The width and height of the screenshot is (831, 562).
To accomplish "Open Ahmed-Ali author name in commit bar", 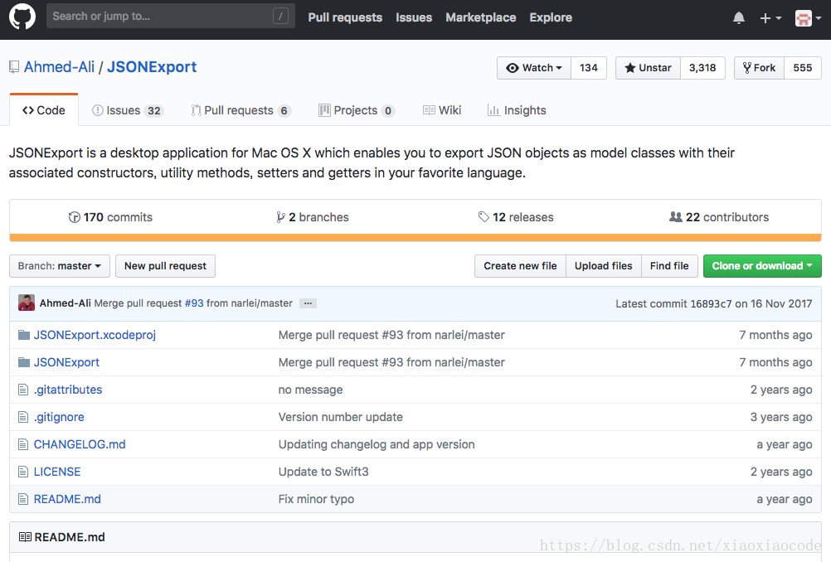I will 66,303.
